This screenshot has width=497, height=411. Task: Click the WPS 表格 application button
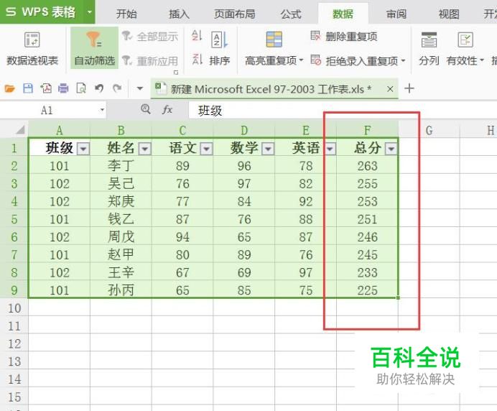(x=41, y=12)
